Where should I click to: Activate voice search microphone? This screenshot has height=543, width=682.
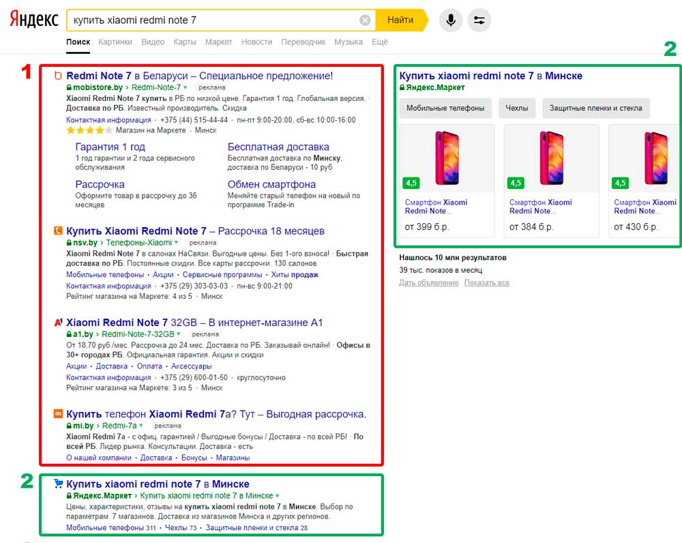point(450,20)
